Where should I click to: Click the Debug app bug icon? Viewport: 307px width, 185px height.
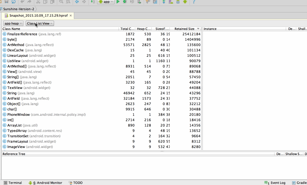pyautogui.click(x=125, y=2)
